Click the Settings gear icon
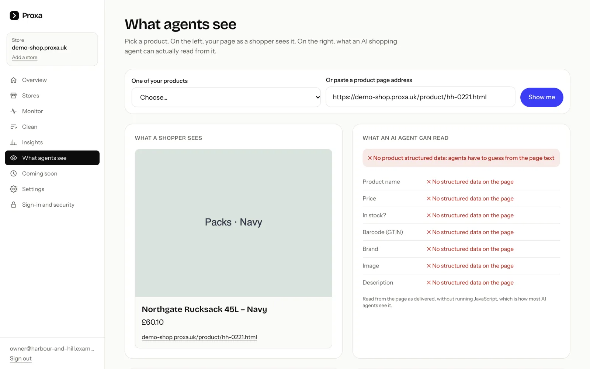This screenshot has height=369, width=590. pos(14,189)
